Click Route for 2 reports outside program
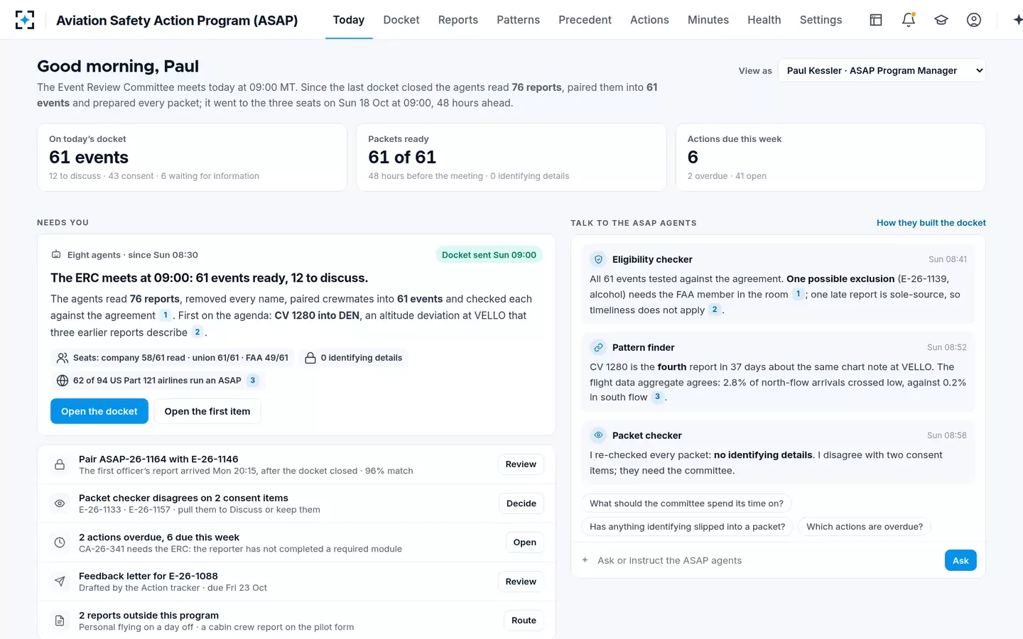The image size is (1023, 639). point(524,621)
